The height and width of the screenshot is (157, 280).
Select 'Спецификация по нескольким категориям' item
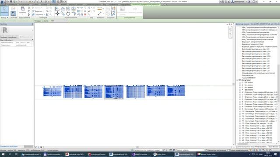tap(258, 73)
